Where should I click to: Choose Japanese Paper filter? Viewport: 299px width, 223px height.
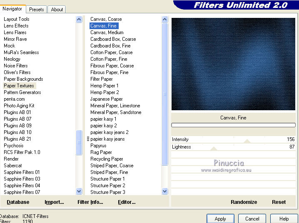click(107, 99)
